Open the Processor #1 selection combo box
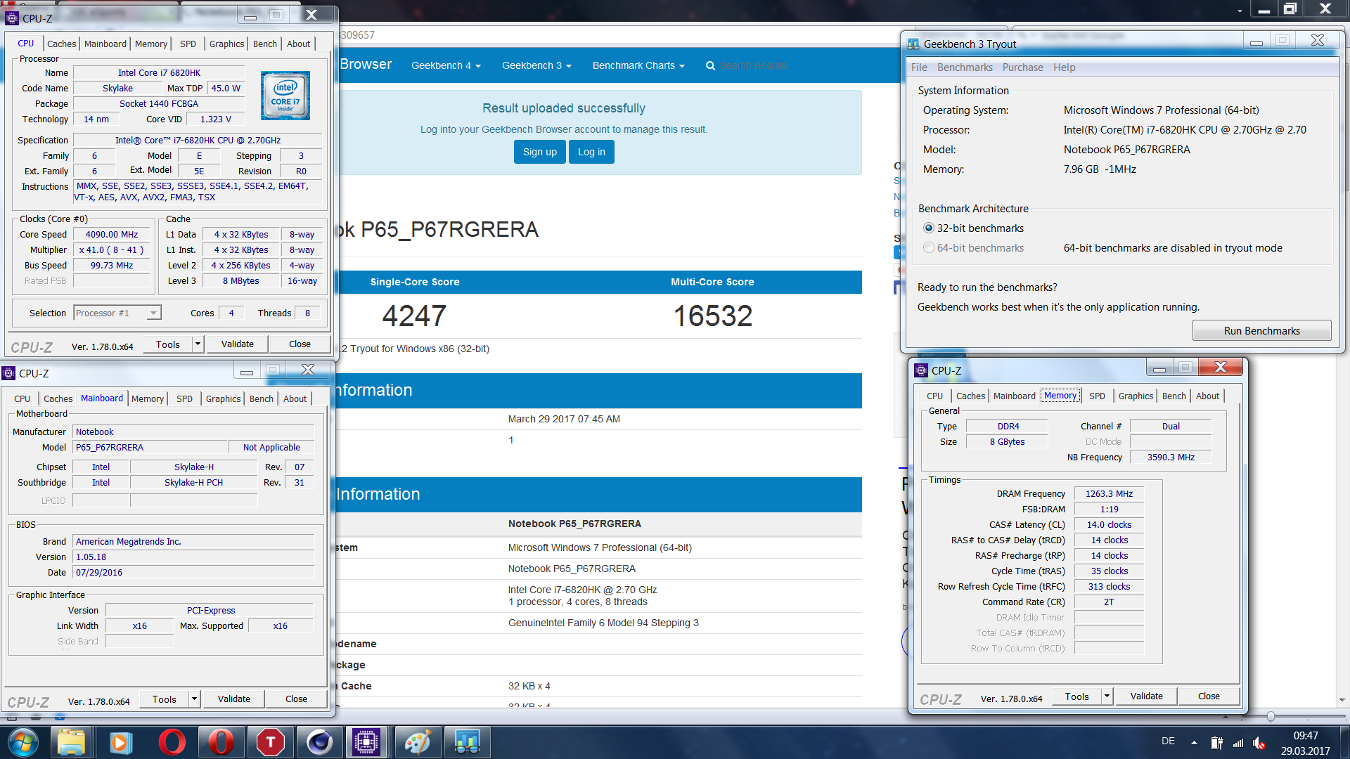1350x759 pixels. (x=117, y=313)
